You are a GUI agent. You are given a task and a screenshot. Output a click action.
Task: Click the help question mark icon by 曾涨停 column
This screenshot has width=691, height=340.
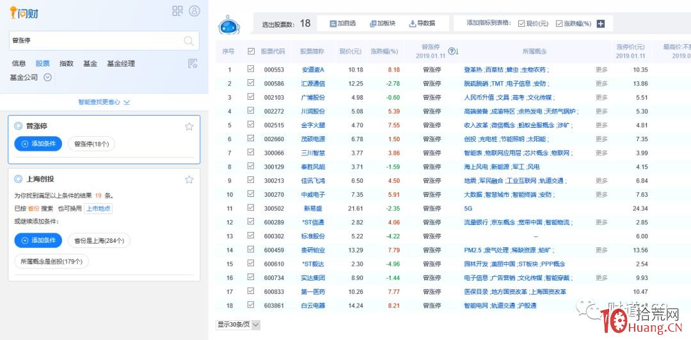(x=451, y=51)
